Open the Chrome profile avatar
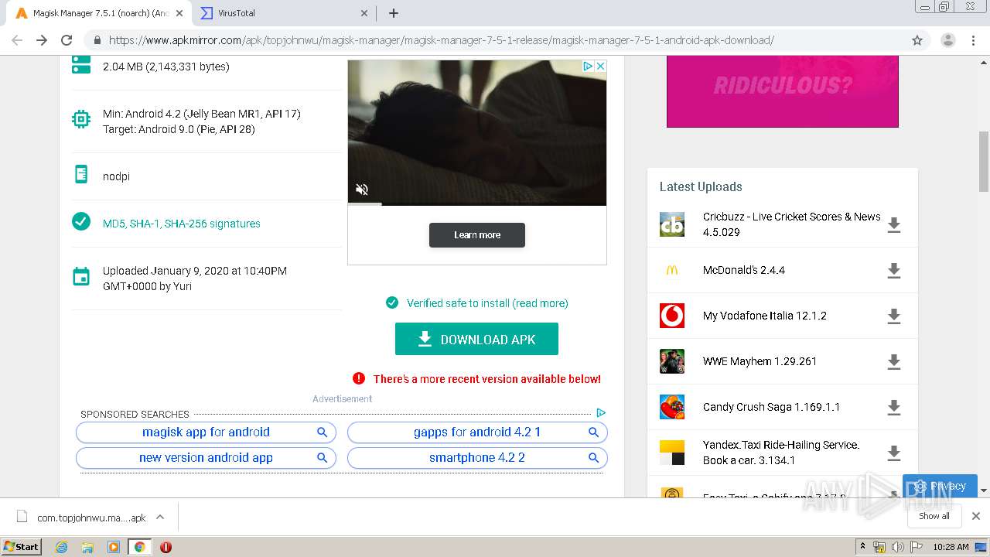The height and width of the screenshot is (557, 990). [947, 40]
